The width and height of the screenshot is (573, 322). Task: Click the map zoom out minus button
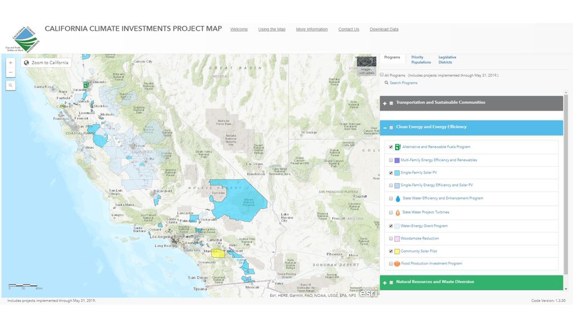(x=11, y=72)
